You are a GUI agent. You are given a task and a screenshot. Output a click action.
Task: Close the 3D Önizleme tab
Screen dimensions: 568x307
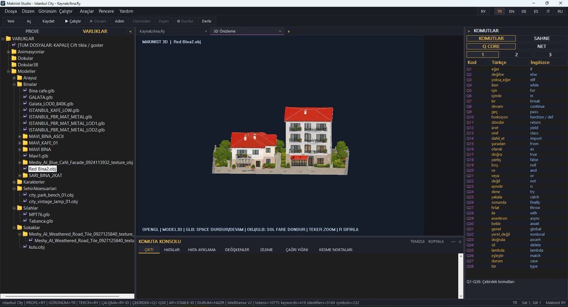[280, 31]
